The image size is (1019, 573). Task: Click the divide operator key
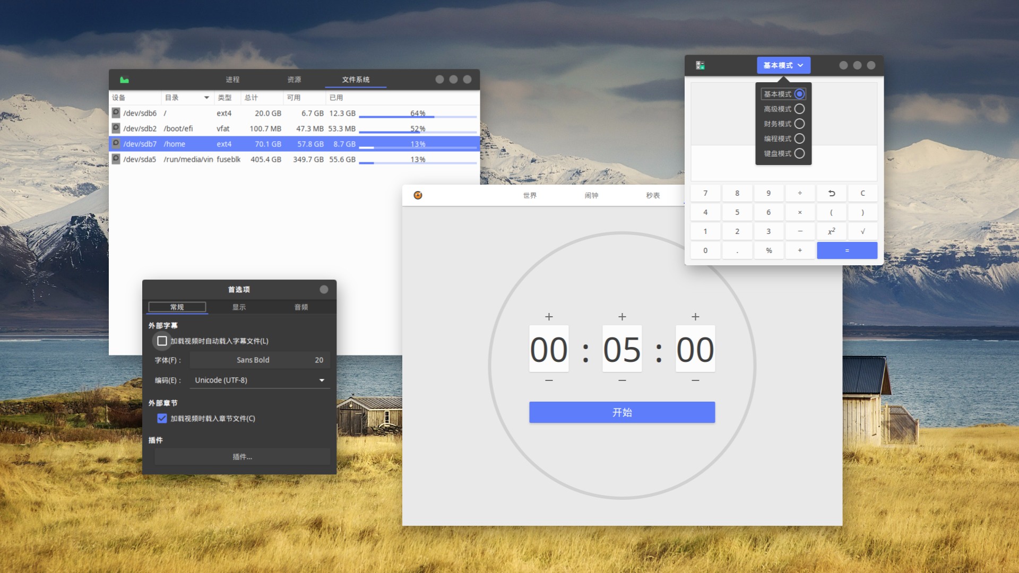tap(800, 193)
